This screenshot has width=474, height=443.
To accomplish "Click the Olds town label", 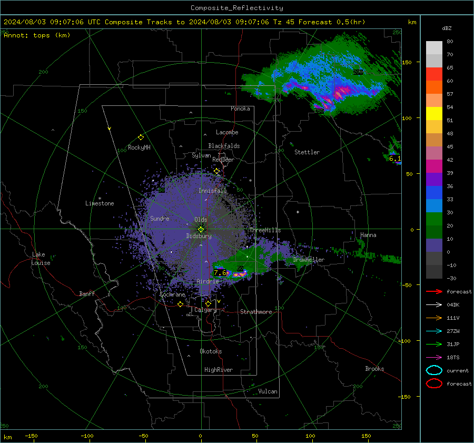I will tap(201, 220).
